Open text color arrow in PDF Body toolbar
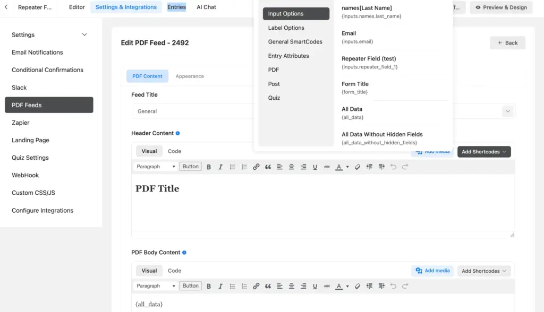This screenshot has height=312, width=544. click(x=347, y=286)
